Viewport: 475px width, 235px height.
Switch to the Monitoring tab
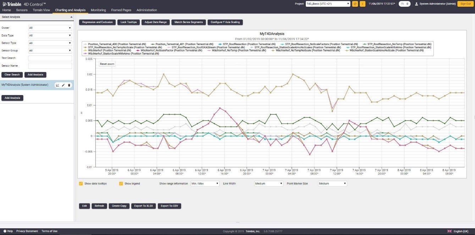point(98,10)
